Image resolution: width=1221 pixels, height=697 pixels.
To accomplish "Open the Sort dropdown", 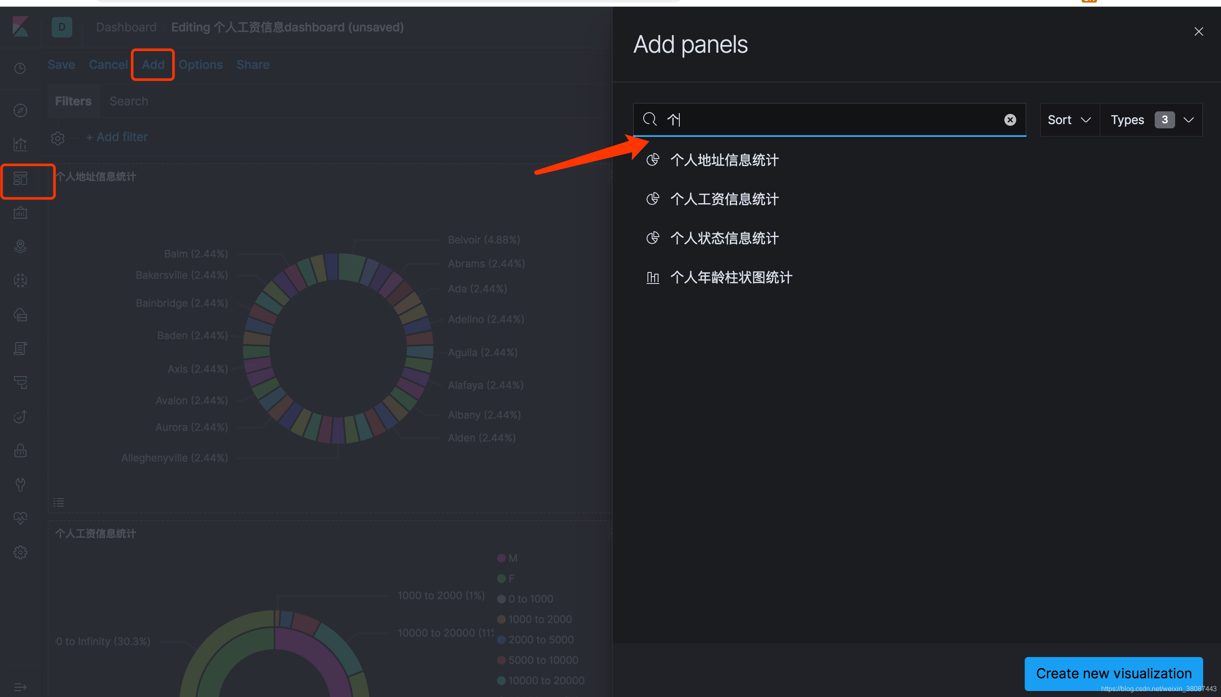I will (x=1069, y=120).
